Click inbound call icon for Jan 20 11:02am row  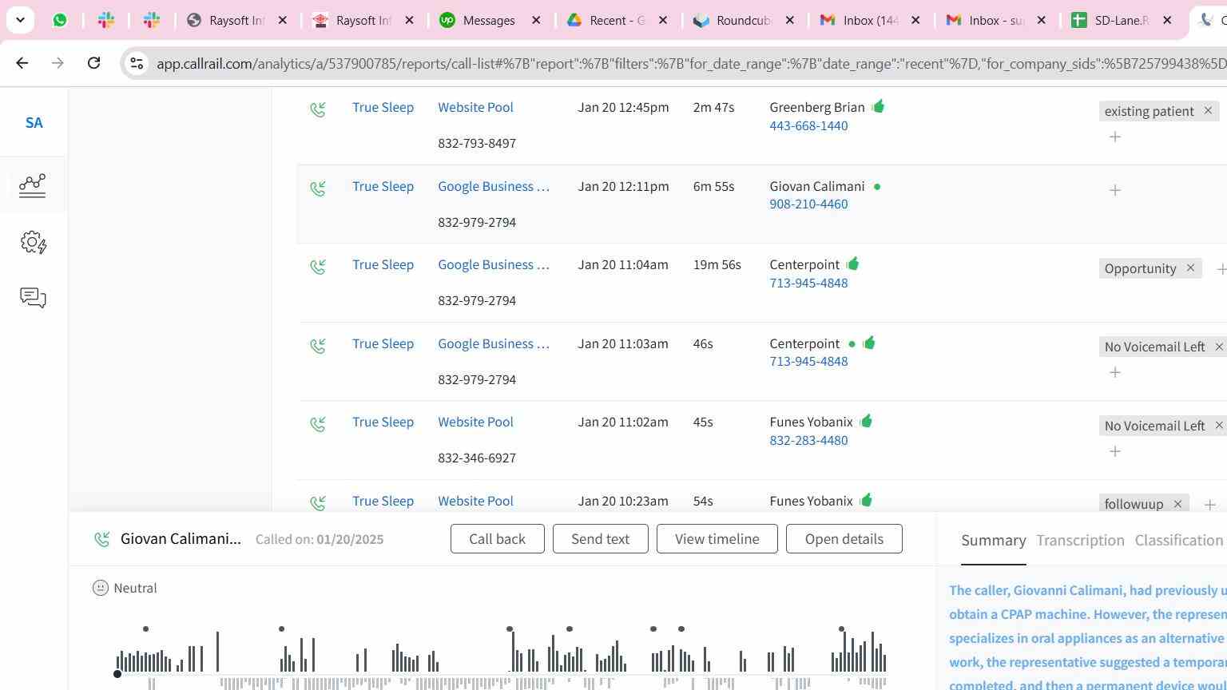click(x=318, y=423)
